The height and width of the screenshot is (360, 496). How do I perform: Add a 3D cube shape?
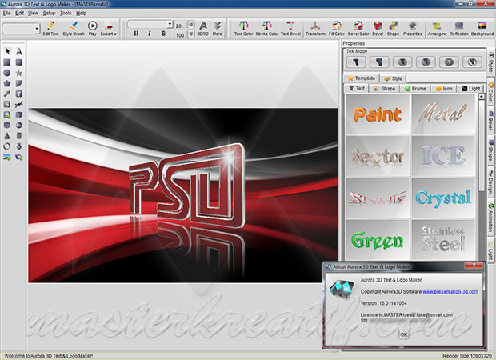click(19, 115)
